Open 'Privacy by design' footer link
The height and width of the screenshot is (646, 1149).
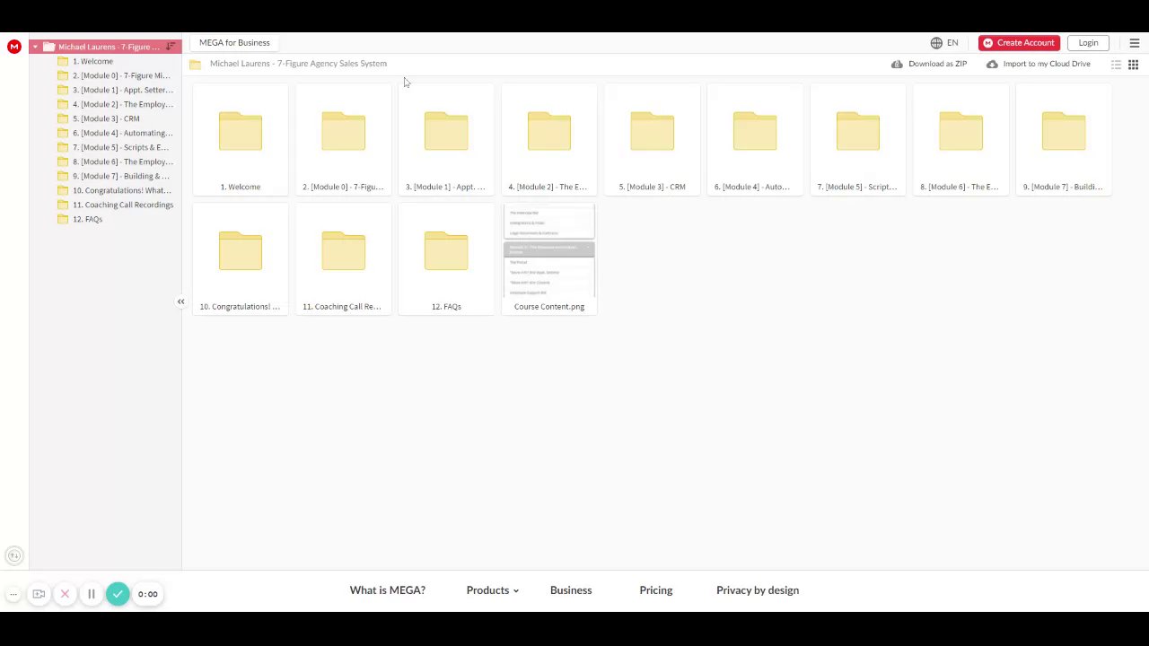758,590
